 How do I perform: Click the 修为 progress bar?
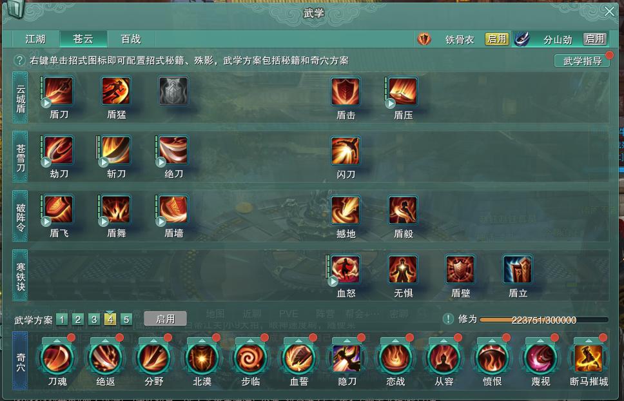click(543, 320)
